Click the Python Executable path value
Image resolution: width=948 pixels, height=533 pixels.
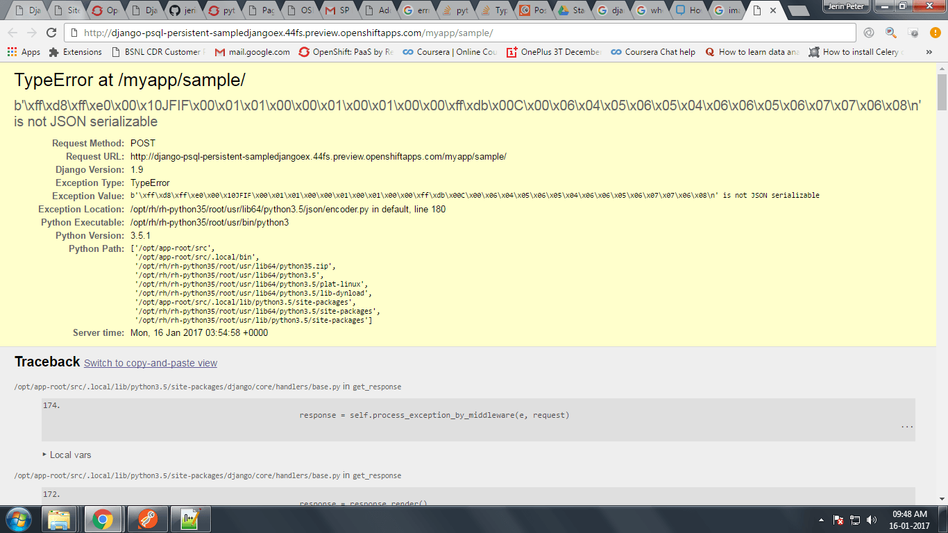210,223
